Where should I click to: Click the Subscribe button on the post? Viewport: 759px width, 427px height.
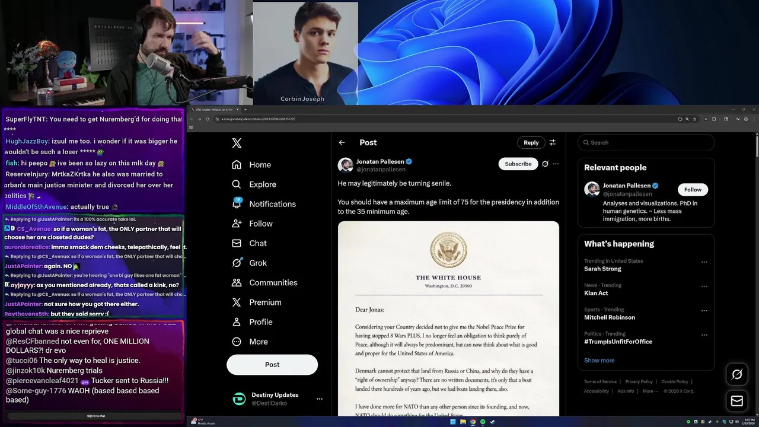point(518,164)
